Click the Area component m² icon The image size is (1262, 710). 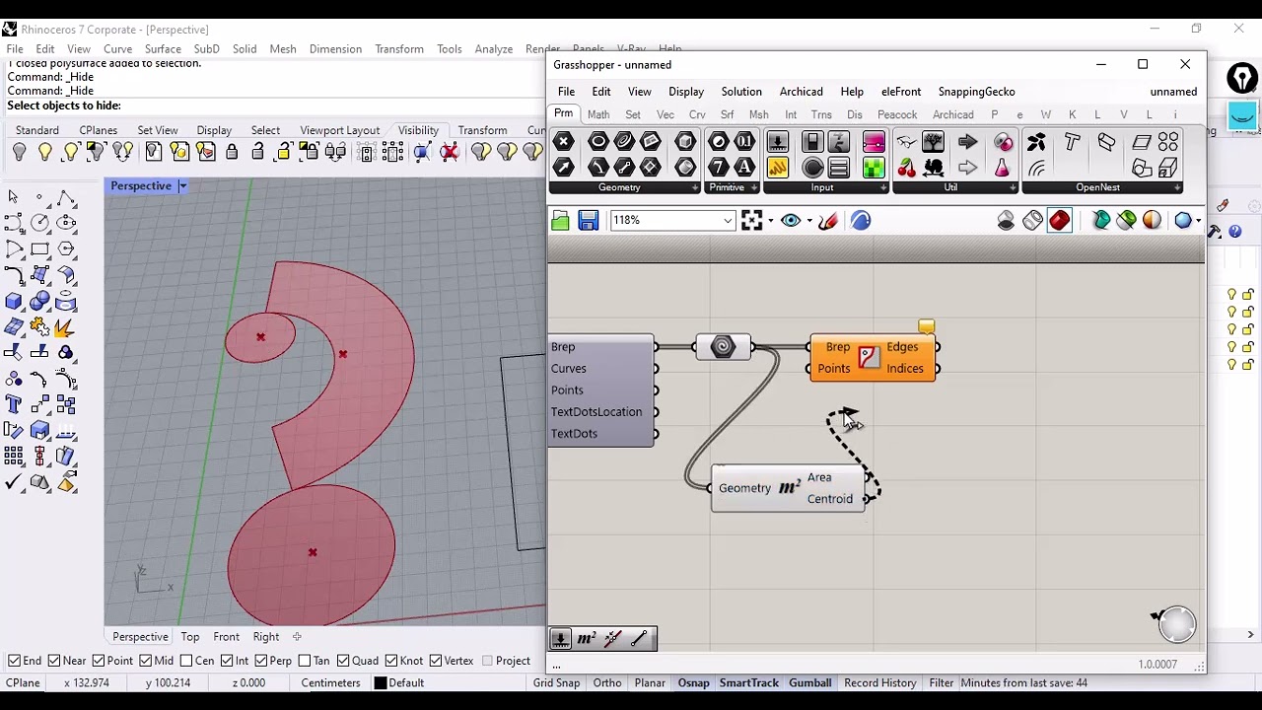pyautogui.click(x=789, y=488)
